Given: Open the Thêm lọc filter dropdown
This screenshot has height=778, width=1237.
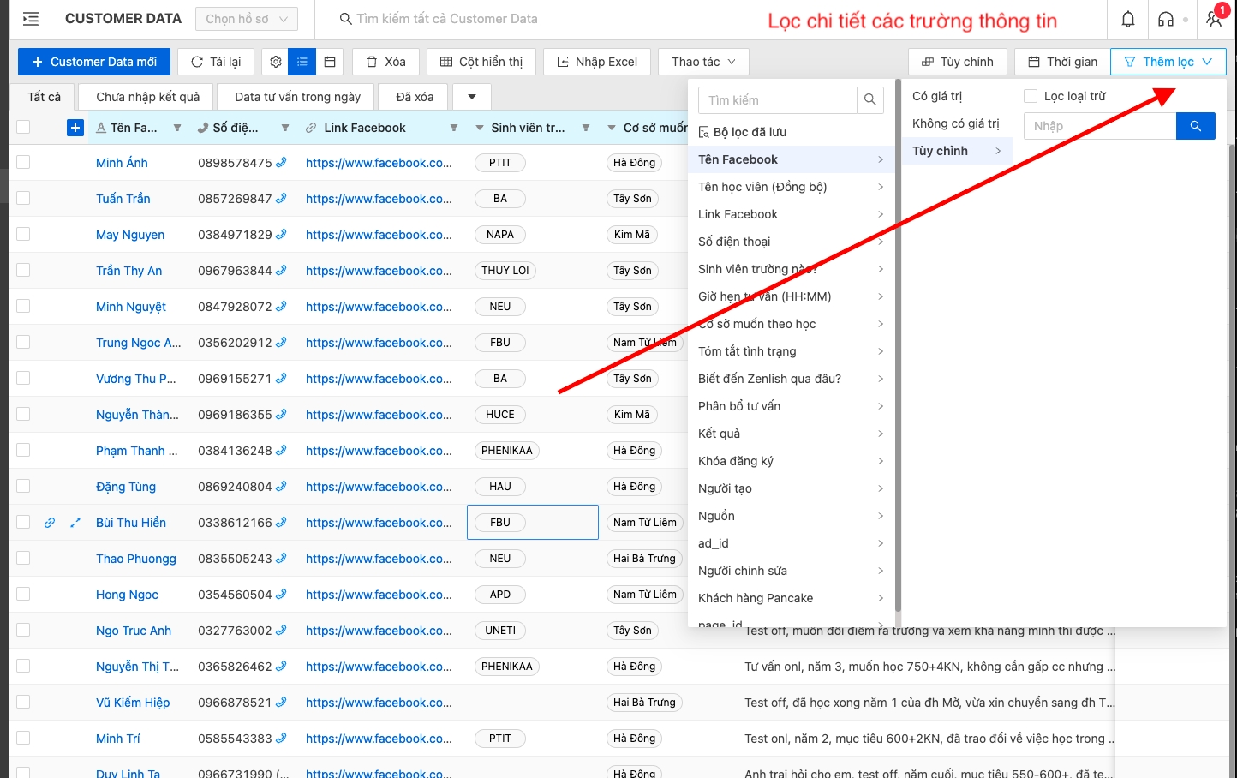Looking at the screenshot, I should 1168,62.
